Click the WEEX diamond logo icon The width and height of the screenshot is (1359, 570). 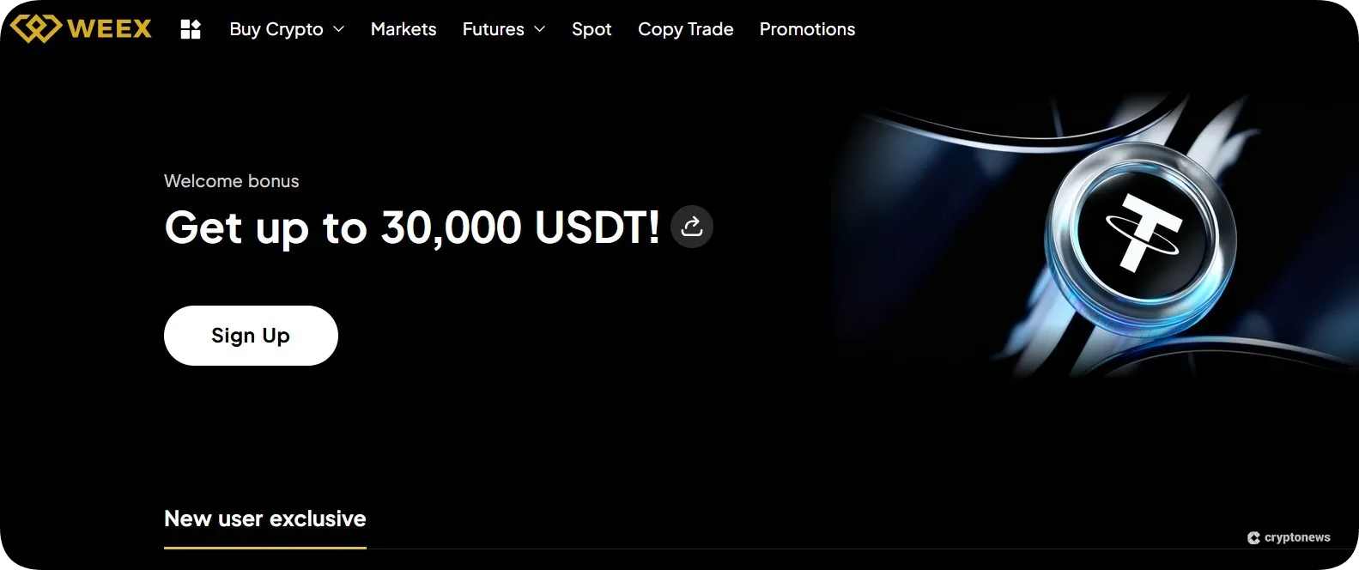(36, 28)
